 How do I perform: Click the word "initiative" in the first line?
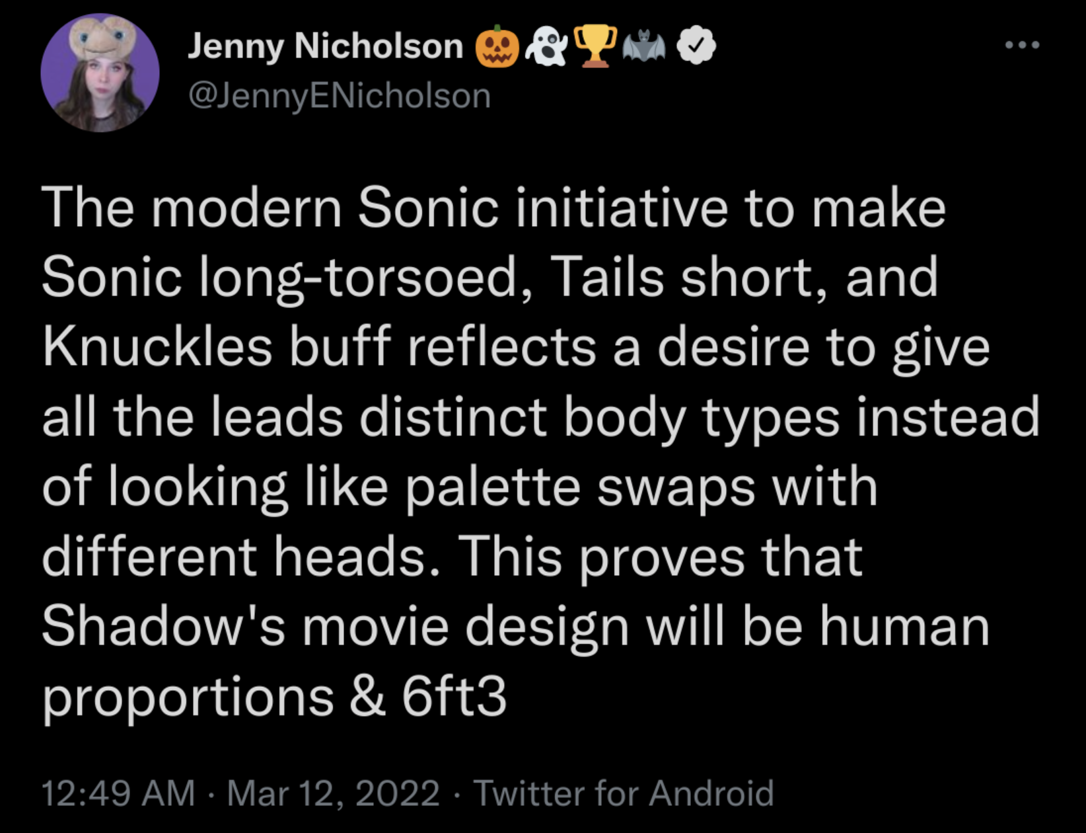[x=622, y=207]
